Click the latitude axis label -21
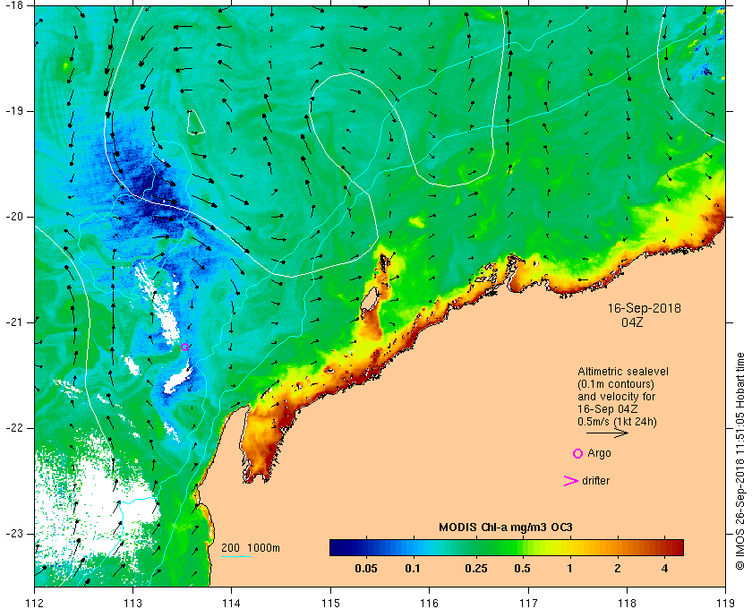 [14, 322]
